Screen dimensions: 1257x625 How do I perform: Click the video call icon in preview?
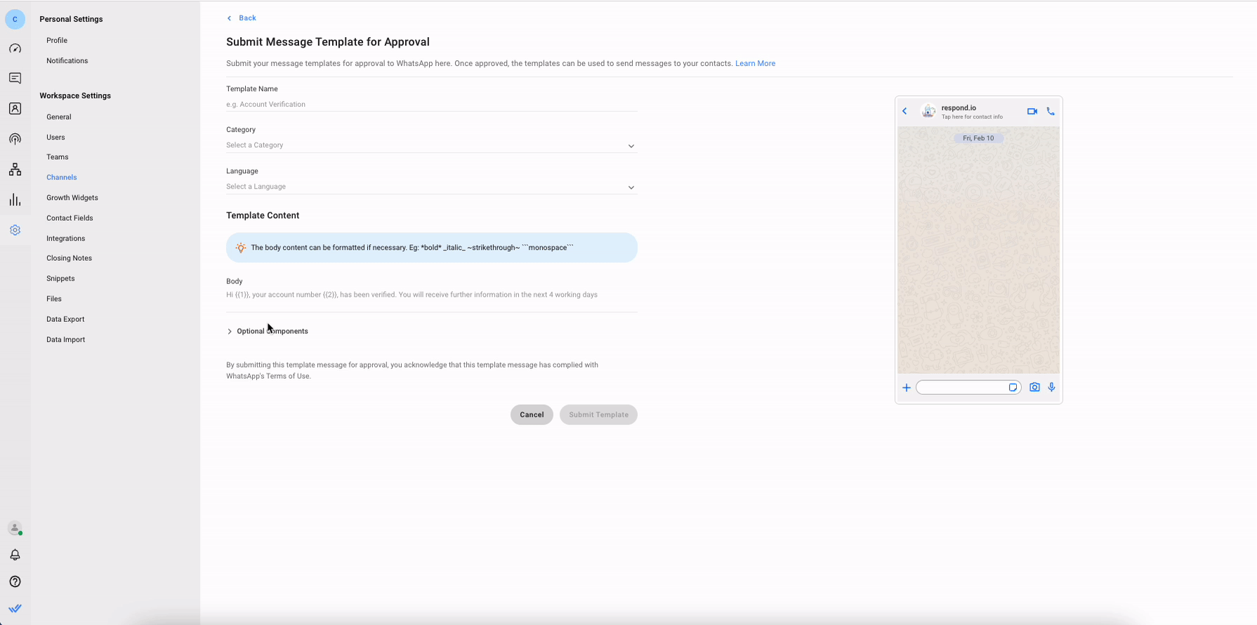coord(1032,112)
